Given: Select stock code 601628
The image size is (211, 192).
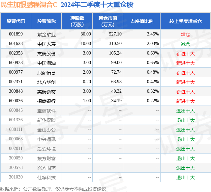Looking at the screenshot, I should point(16,44).
